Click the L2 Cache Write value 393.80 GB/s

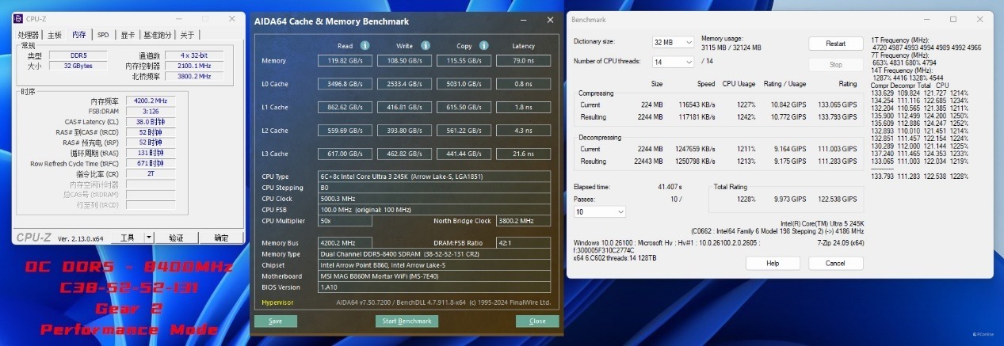point(404,130)
